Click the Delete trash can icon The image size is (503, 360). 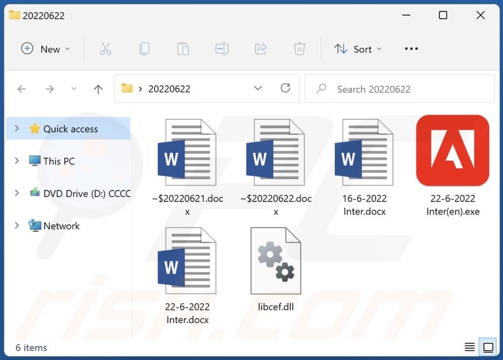coord(299,49)
